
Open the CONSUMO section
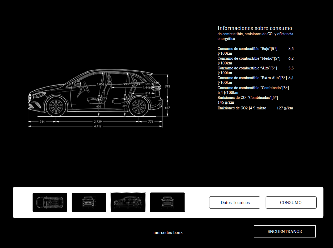point(291,203)
